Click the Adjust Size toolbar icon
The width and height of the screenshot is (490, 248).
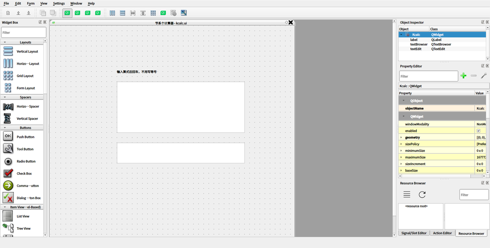click(184, 13)
